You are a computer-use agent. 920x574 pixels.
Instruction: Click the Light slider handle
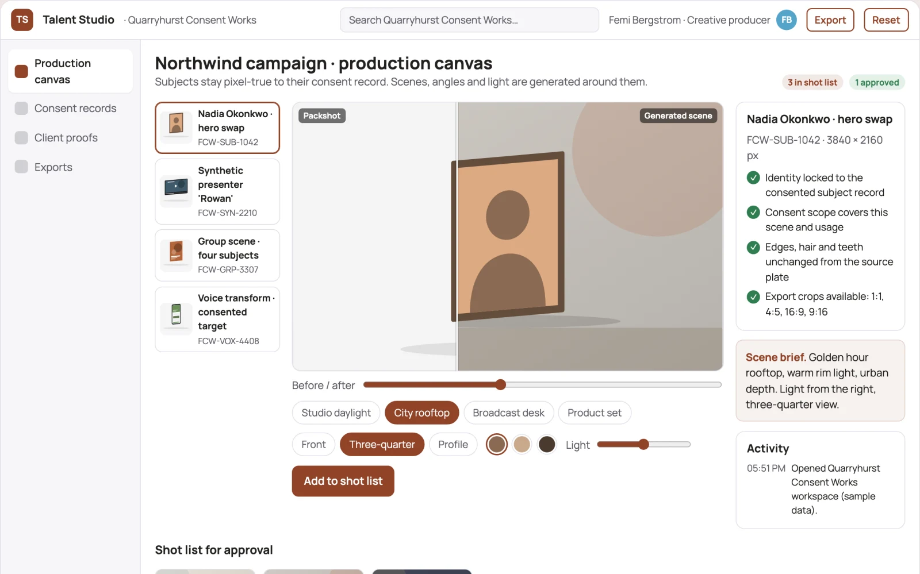[x=643, y=444]
